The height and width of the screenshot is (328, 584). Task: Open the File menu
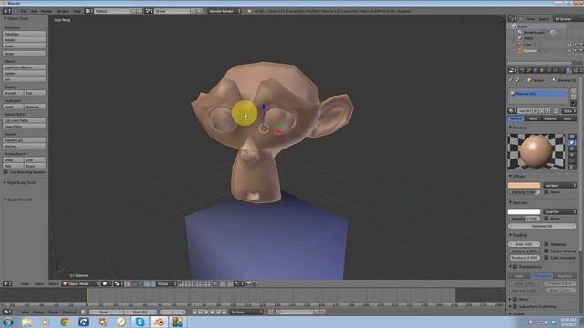click(x=24, y=11)
